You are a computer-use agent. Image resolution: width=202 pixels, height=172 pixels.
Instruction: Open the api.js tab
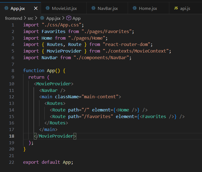(x=185, y=9)
